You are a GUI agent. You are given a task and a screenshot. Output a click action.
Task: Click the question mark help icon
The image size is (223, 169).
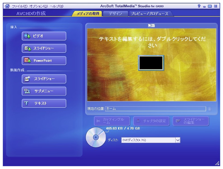click(x=199, y=6)
